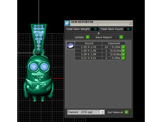Click the minion's right goggle gem
Image resolution: width=162 pixels, height=122 pixels.
tap(44, 67)
